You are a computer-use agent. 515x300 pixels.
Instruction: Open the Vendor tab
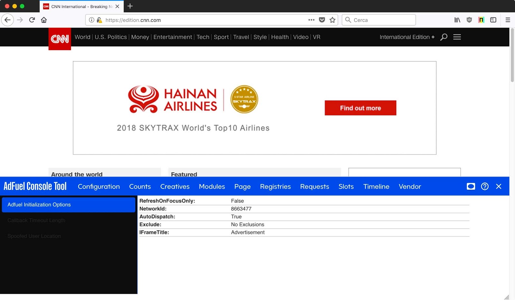point(410,186)
